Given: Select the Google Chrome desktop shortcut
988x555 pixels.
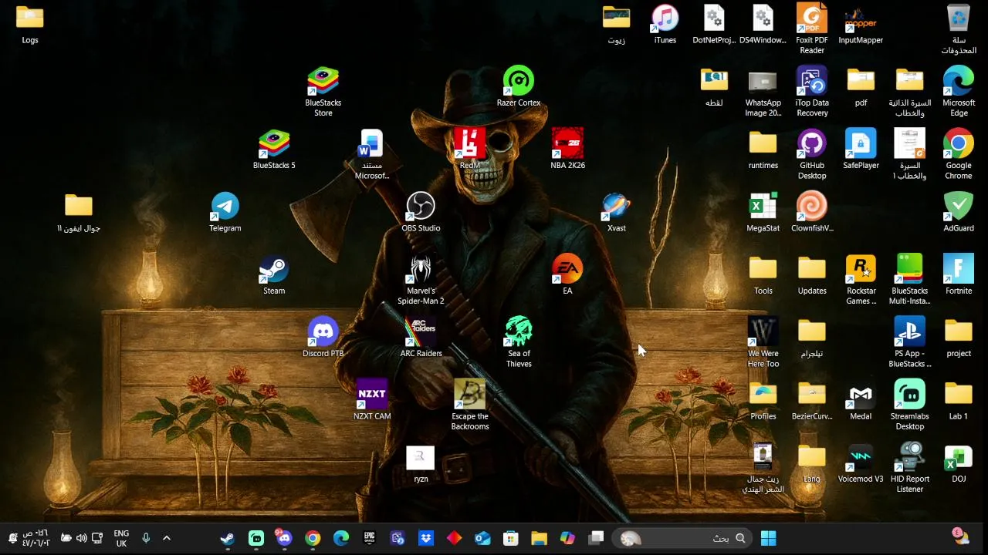Looking at the screenshot, I should click(x=959, y=154).
